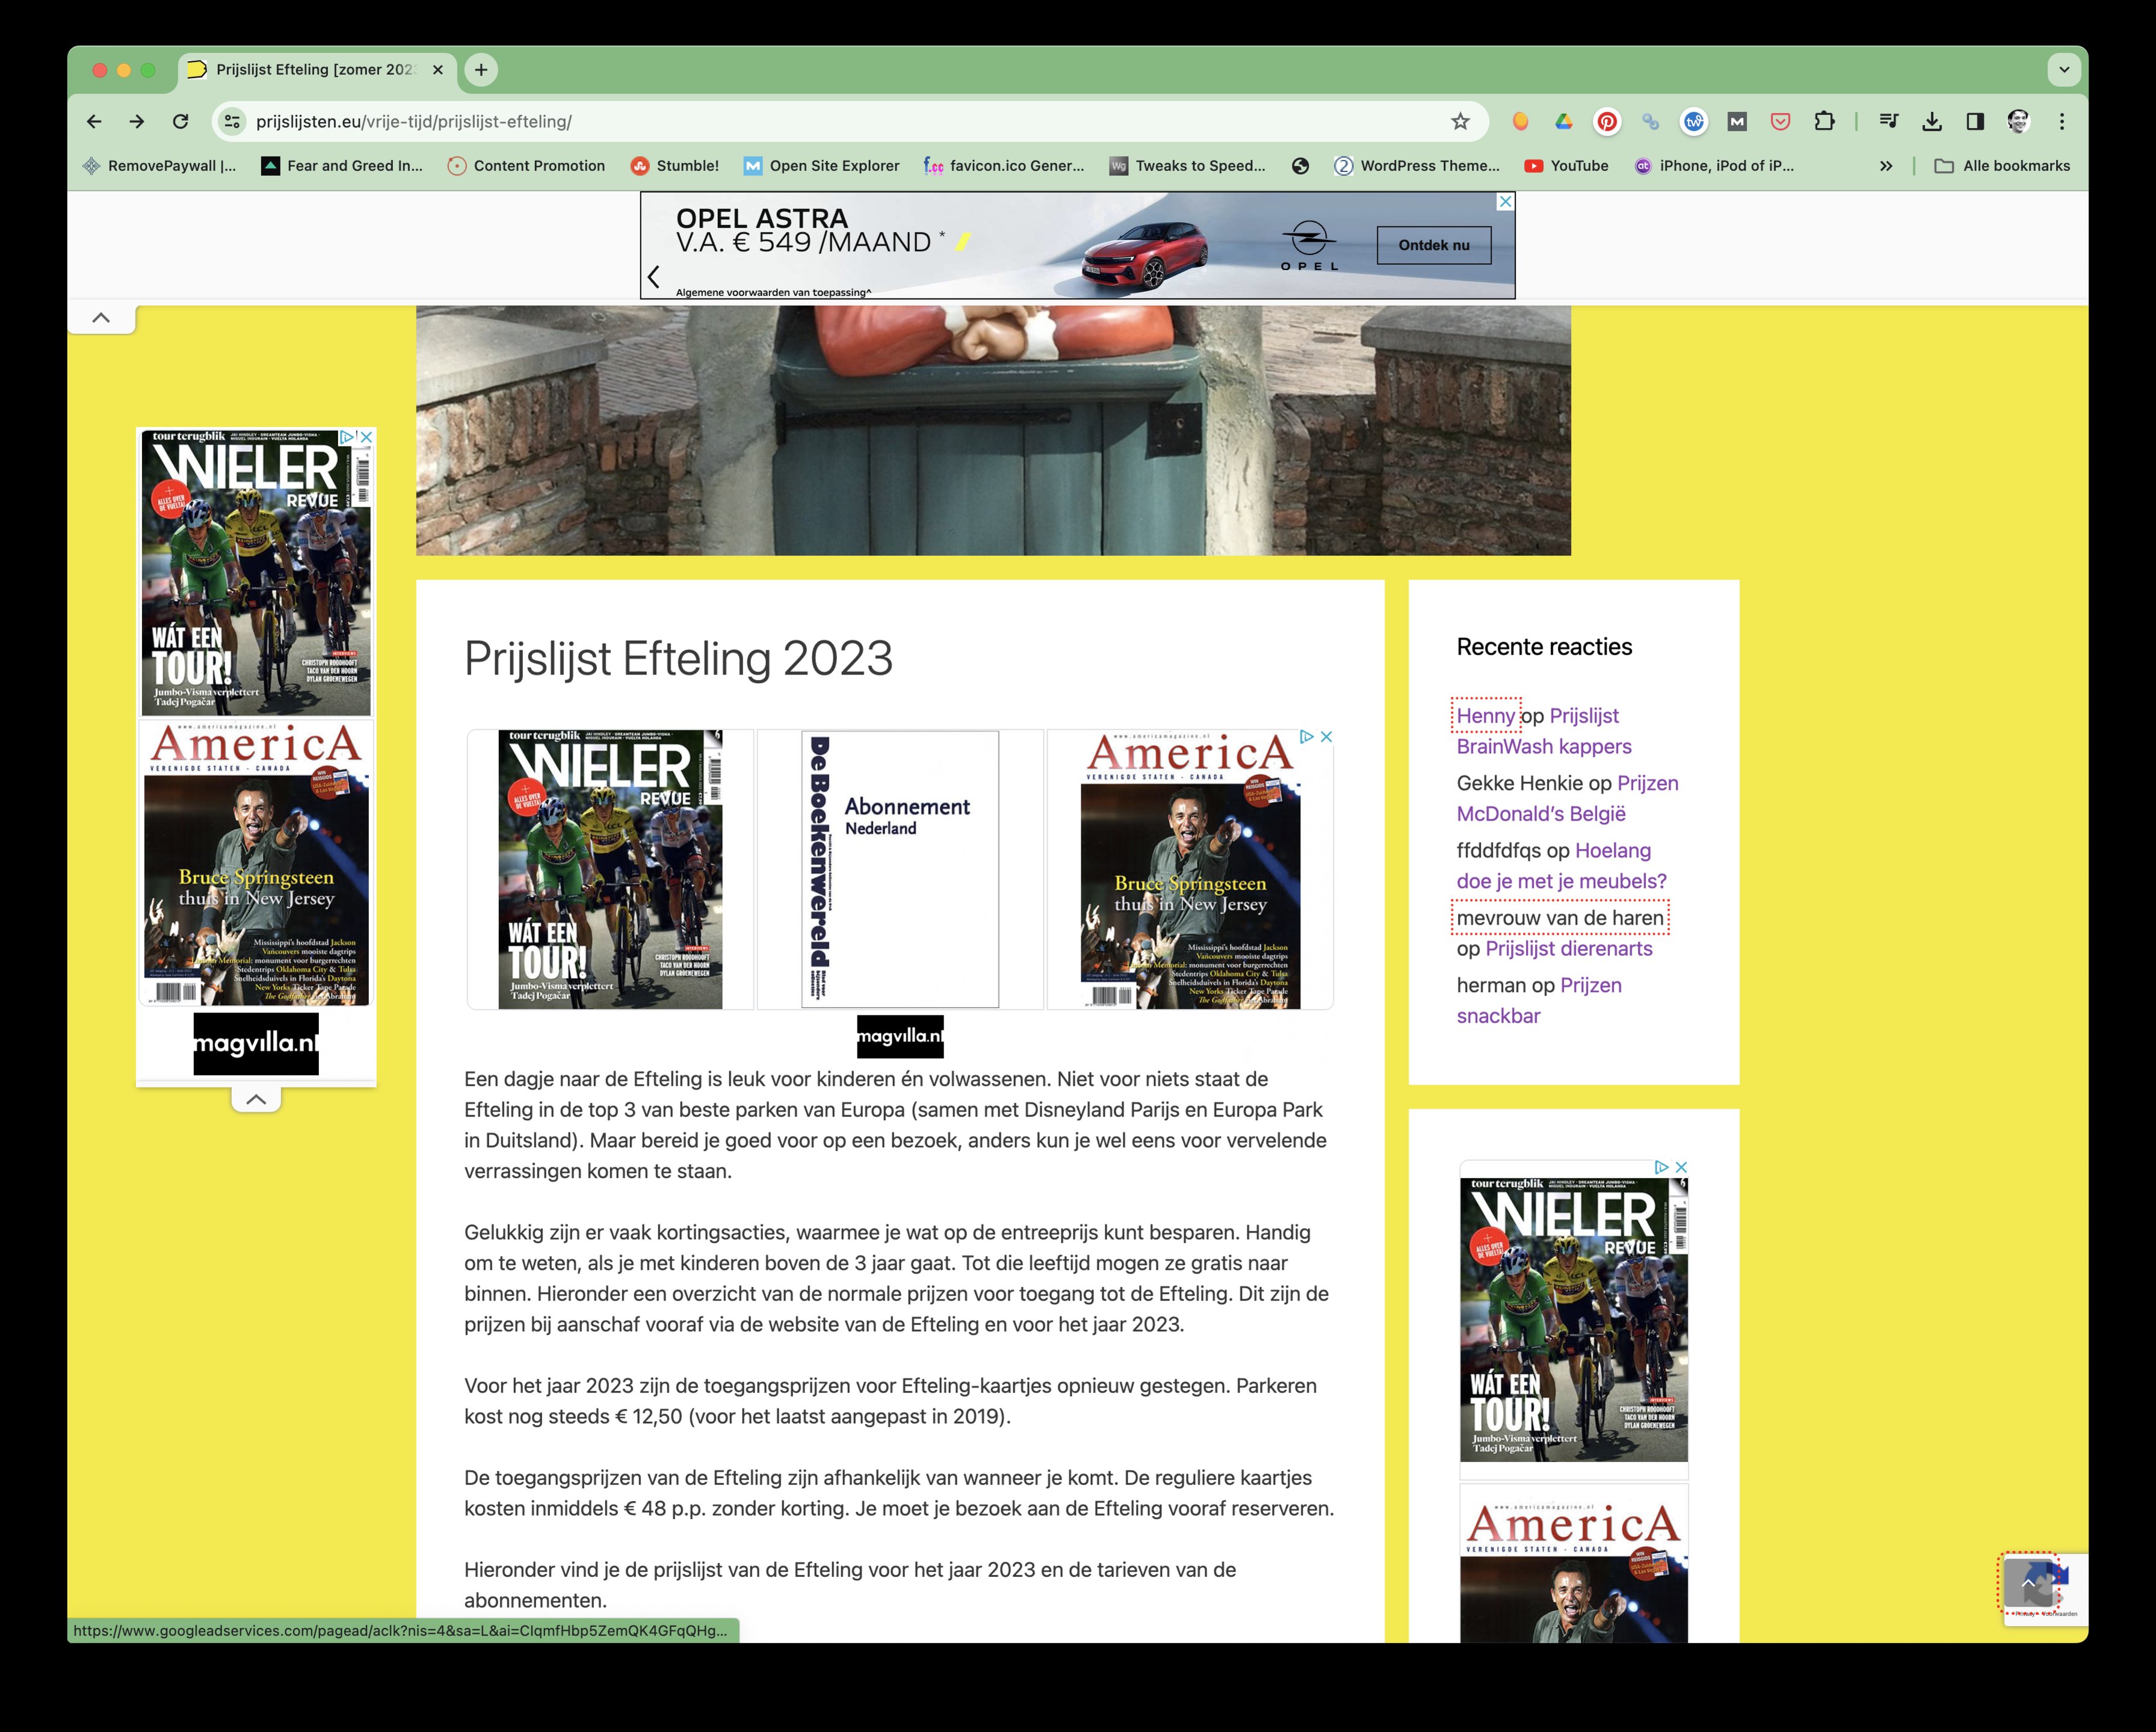2156x1732 pixels.
Task: Click De Boekenwereld Abonnement ad thumbnail
Action: (900, 869)
